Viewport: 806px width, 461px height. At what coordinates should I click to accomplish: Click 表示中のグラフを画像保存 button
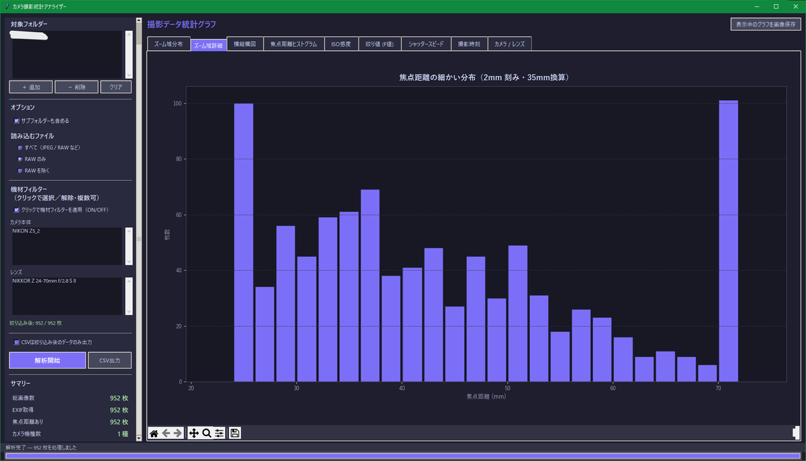766,24
